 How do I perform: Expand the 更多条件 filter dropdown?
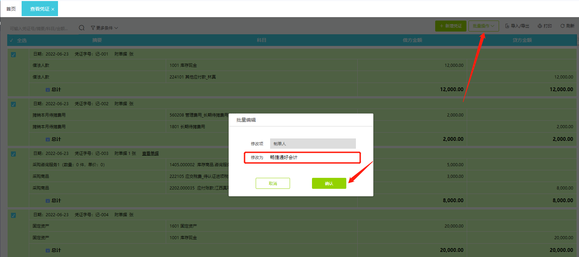coord(104,28)
